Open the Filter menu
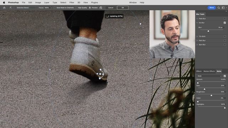Image resolution: width=228 pixels, height=128 pixels. click(72, 2)
